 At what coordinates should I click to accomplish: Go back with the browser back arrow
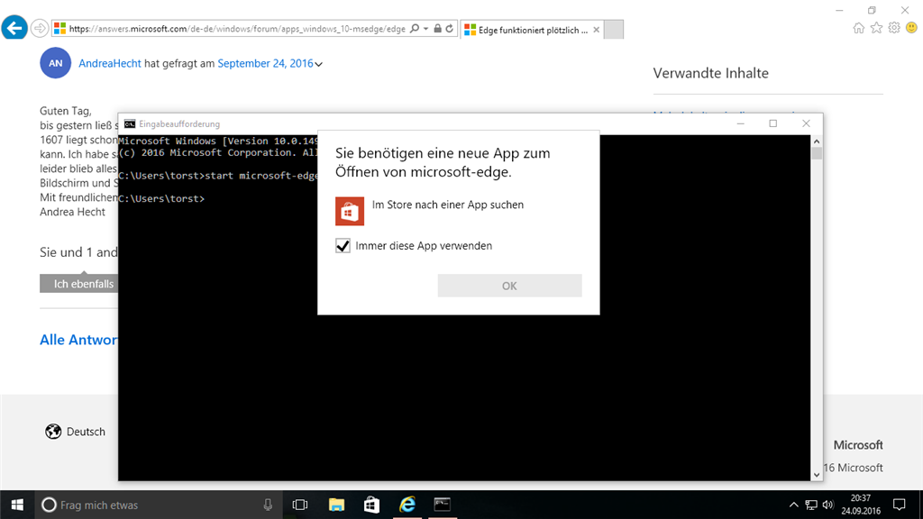coord(14,28)
